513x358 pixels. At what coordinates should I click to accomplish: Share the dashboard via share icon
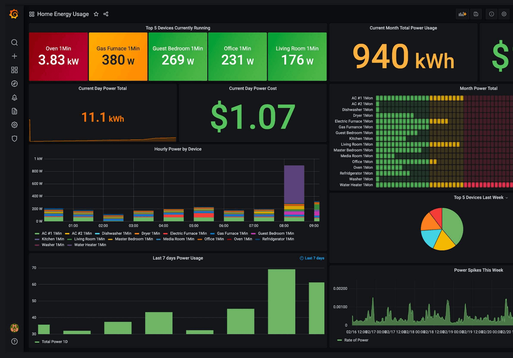click(x=106, y=14)
